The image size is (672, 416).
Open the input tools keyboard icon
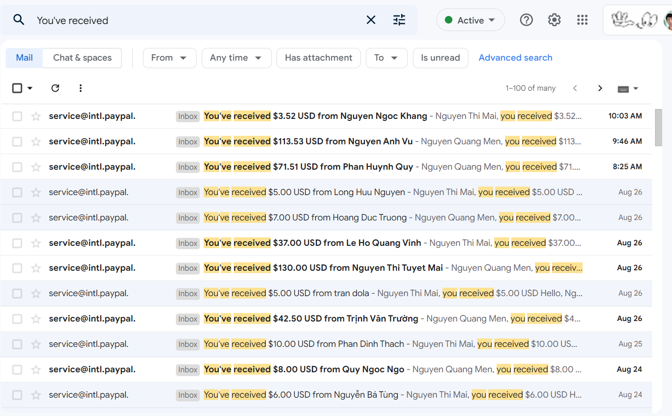[623, 88]
